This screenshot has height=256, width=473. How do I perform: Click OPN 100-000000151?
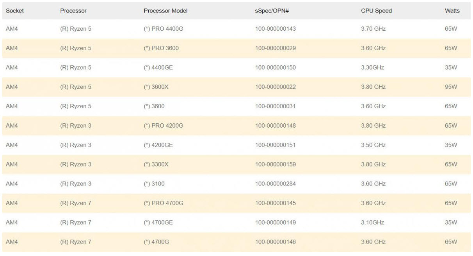click(x=275, y=145)
